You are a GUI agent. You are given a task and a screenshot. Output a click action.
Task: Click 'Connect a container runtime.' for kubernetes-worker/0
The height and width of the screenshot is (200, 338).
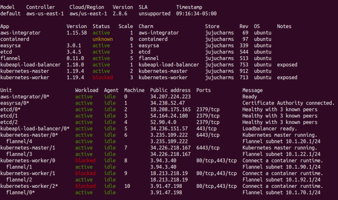point(283,161)
